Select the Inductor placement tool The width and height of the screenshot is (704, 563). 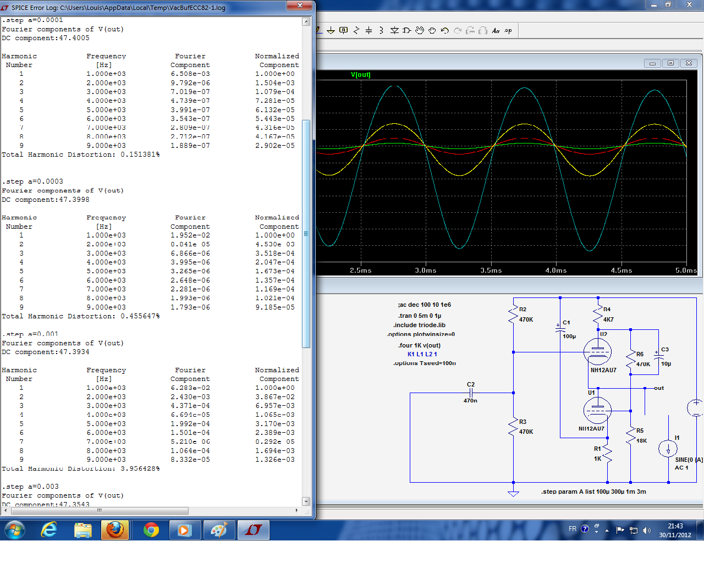pos(381,31)
